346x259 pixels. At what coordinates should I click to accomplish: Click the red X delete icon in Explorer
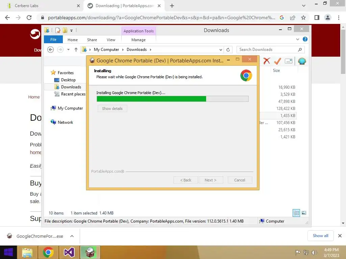coord(267,61)
